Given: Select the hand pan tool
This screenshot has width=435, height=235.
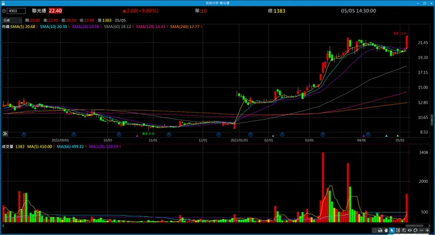Looking at the screenshot, I should [386, 230].
